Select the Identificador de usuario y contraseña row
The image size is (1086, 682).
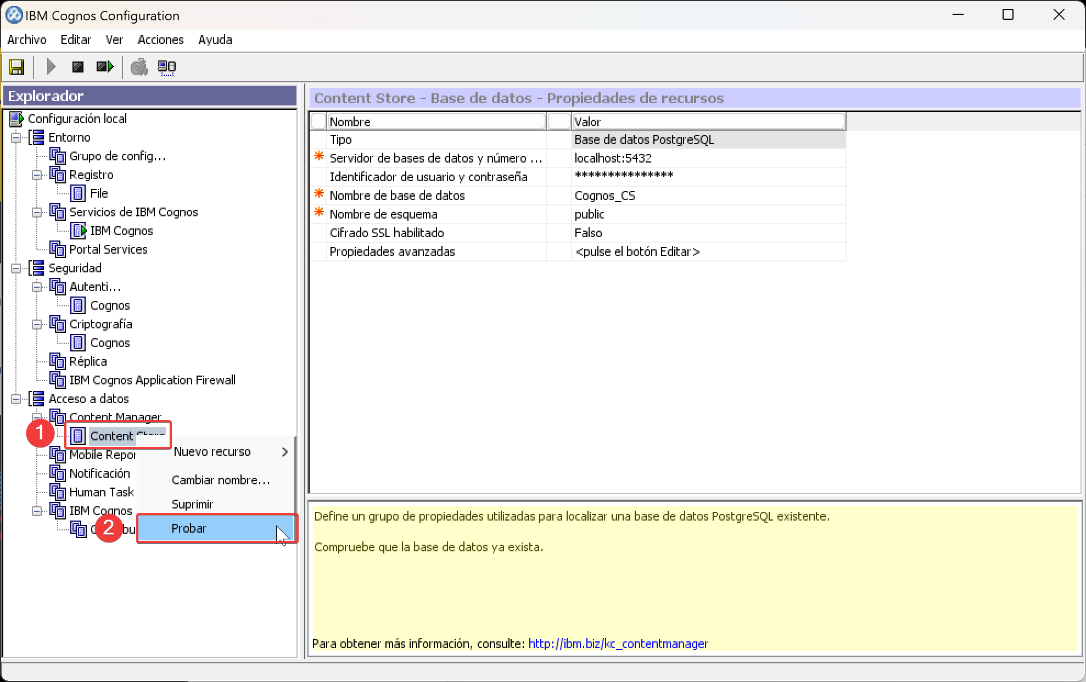coord(436,177)
